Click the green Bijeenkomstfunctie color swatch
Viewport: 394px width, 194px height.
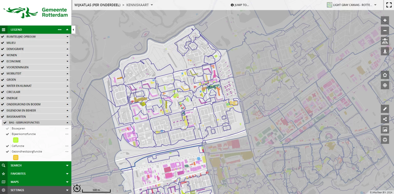tap(16, 140)
